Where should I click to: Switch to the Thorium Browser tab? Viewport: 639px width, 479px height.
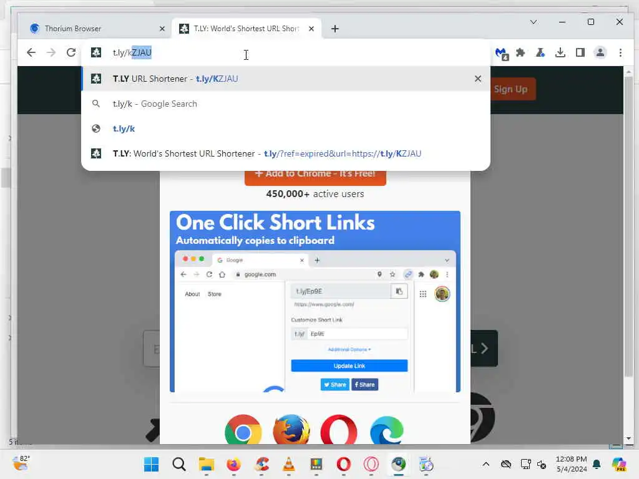click(95, 29)
